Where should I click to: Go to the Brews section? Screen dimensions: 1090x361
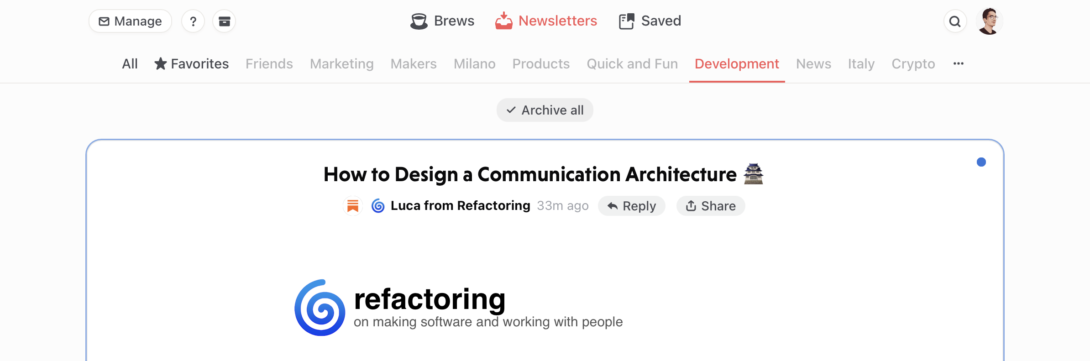tap(442, 21)
